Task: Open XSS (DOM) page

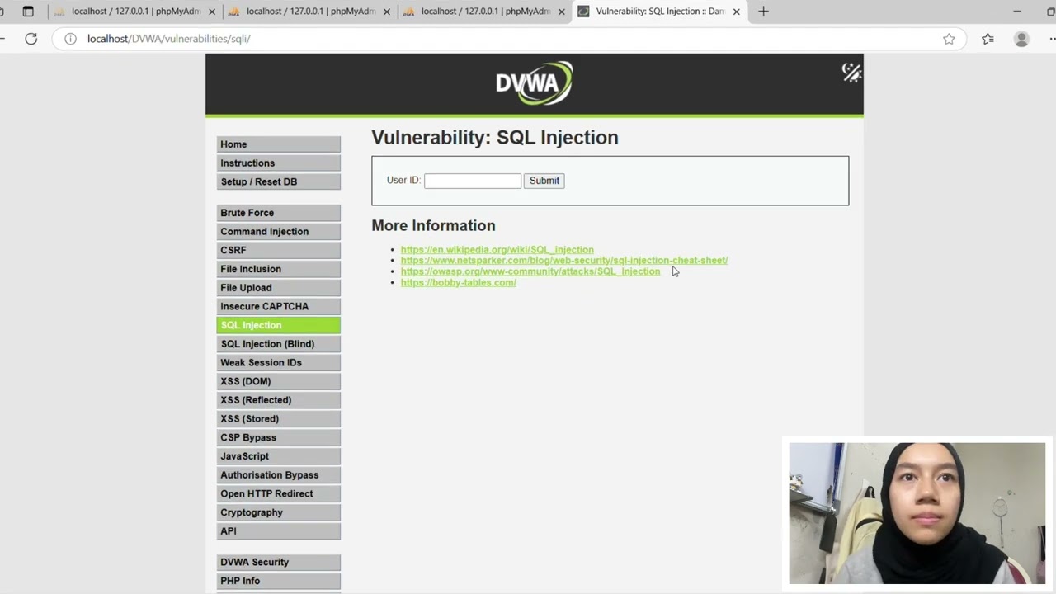Action: [x=279, y=381]
